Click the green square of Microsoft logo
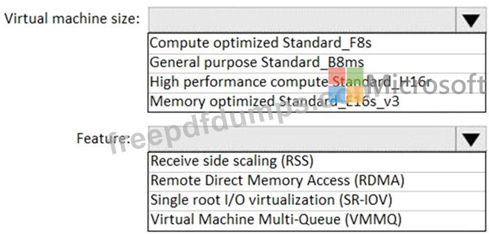This screenshot has height=234, width=489. coord(355,76)
